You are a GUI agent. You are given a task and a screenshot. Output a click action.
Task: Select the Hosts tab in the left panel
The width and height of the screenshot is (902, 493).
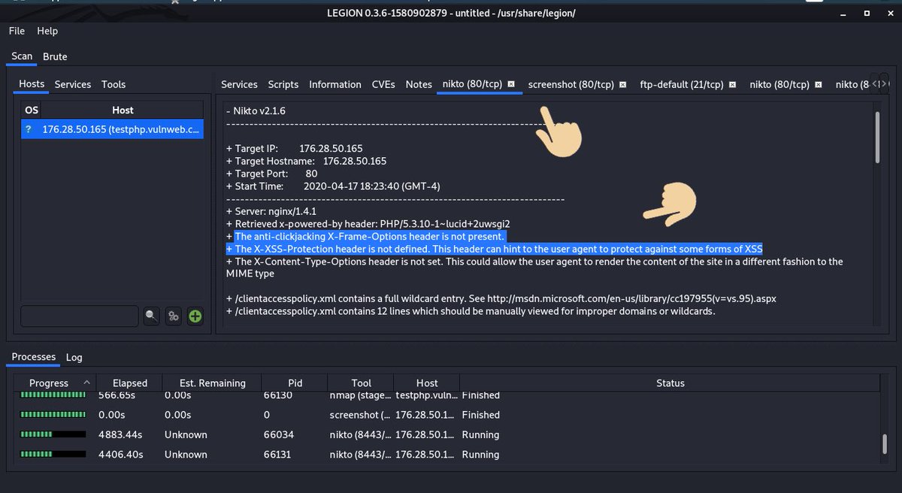[32, 84]
